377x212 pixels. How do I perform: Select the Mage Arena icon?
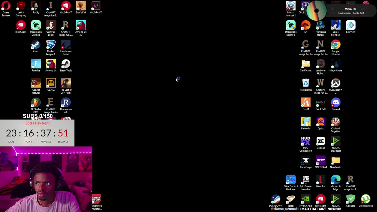tap(336, 66)
